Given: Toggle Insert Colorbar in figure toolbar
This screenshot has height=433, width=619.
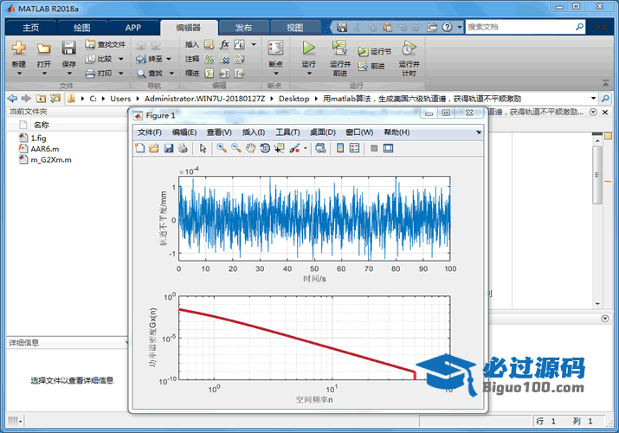Looking at the screenshot, I should [x=340, y=148].
